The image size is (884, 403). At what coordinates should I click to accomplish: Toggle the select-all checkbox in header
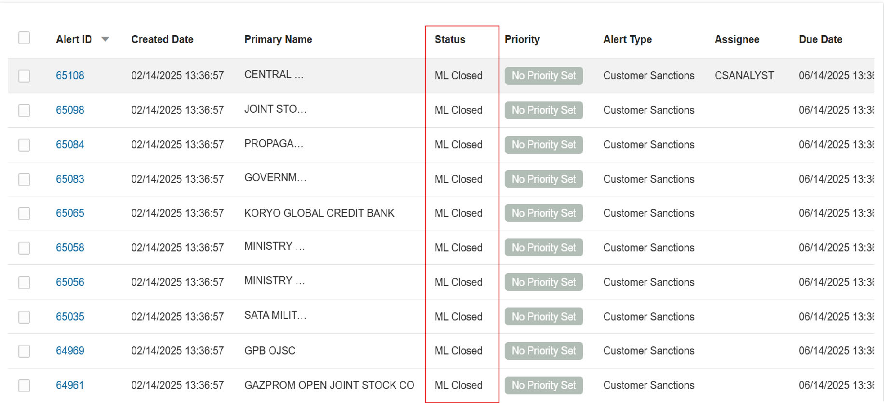point(24,38)
